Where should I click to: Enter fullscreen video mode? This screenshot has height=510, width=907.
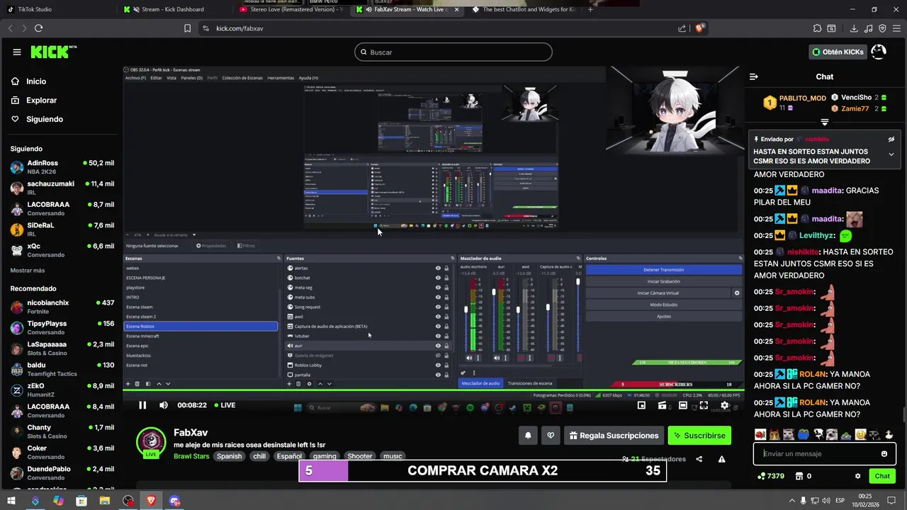click(704, 405)
